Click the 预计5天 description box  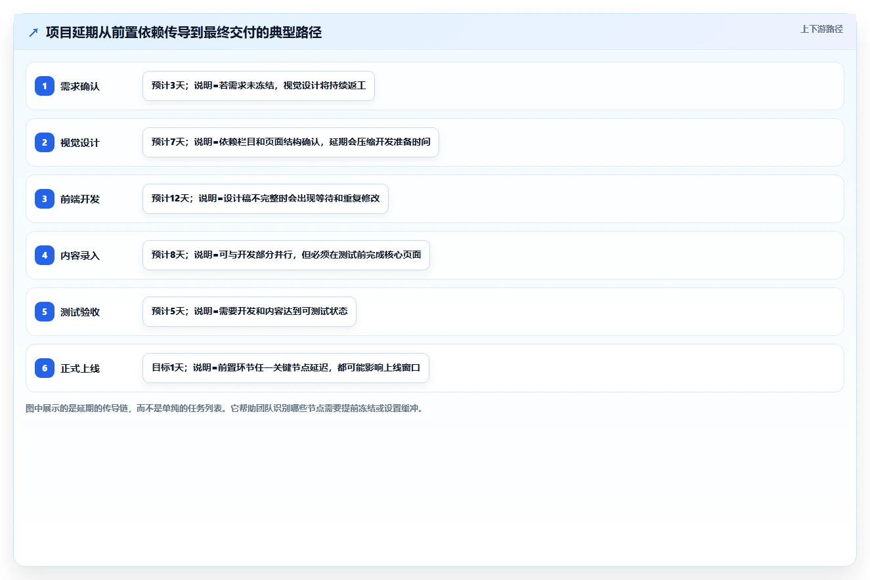(250, 312)
